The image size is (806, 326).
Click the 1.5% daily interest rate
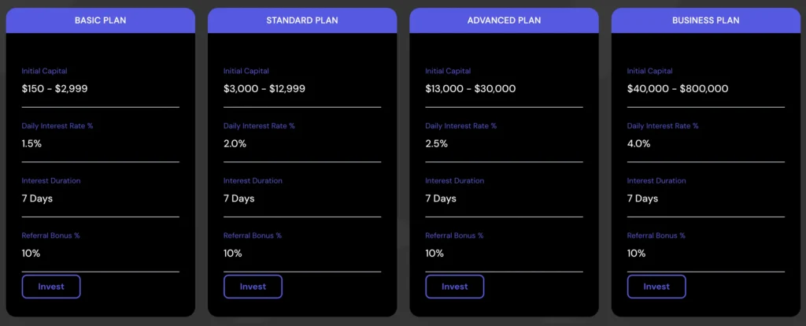[x=32, y=144]
